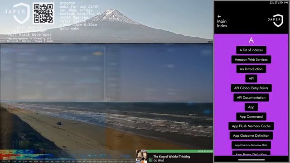Open 'A list of indexes' entry
The width and height of the screenshot is (290, 163).
pyautogui.click(x=251, y=50)
